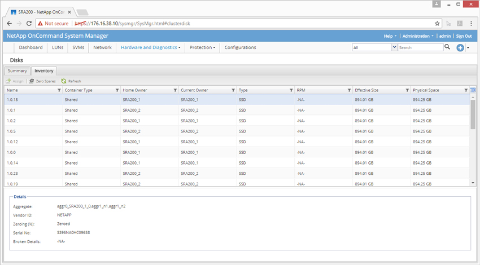Click the NETAPP vendor ID value
The image size is (480, 265).
point(64,215)
